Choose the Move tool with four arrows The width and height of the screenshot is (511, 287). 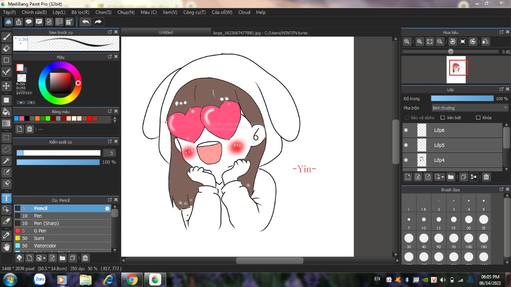(x=6, y=86)
